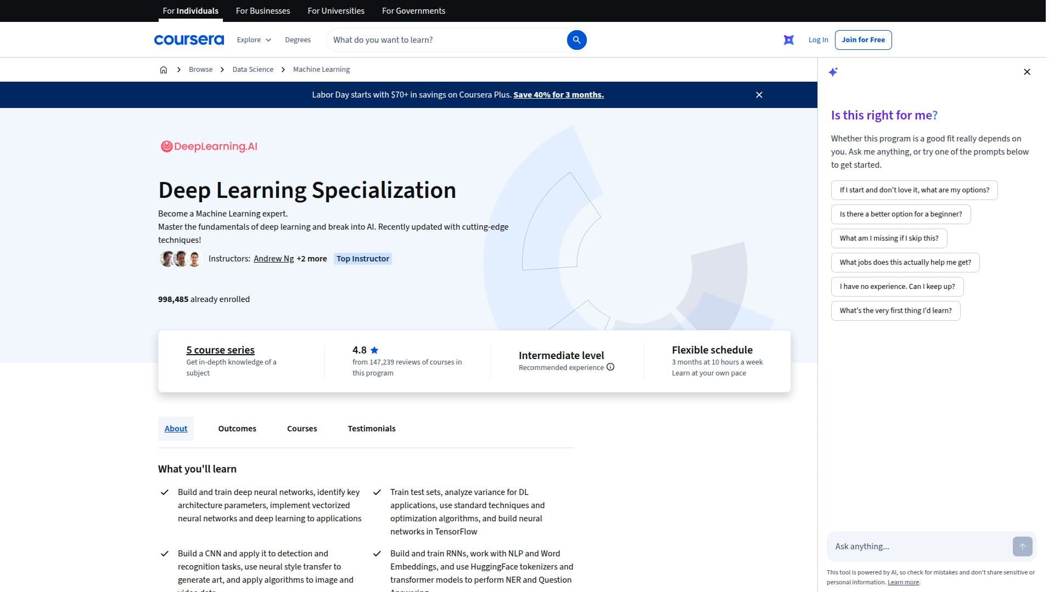Click the blue search magnifier button

(x=576, y=40)
